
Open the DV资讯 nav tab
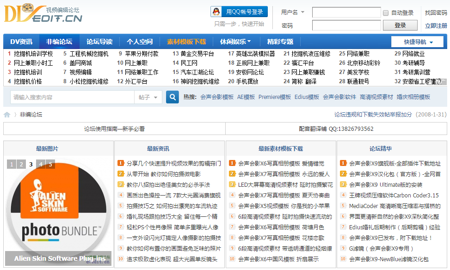click(x=21, y=42)
